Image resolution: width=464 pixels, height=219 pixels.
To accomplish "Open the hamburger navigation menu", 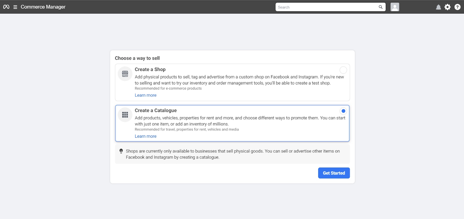I will [15, 7].
